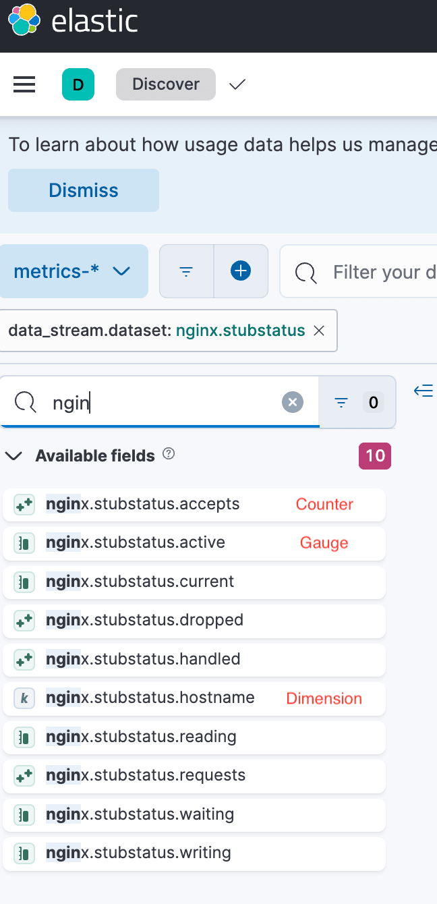Click the counter icon for nginx.stubstatus.accepts
The image size is (437, 904).
click(24, 505)
